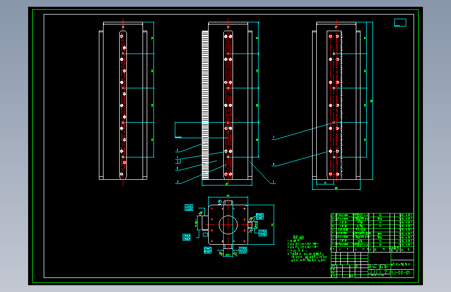Click the serrated slot edge in the right column view

(341, 105)
